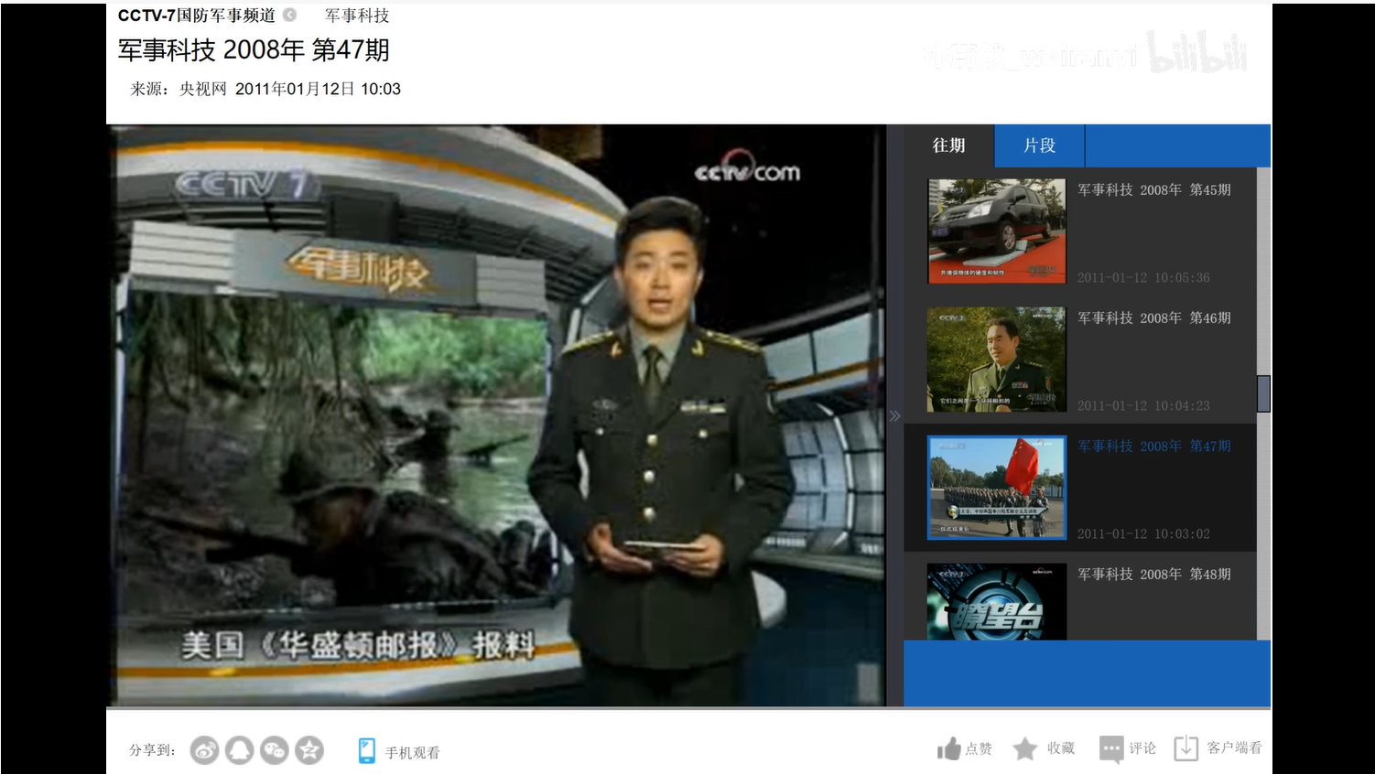This screenshot has width=1375, height=774.
Task: Open 军事科技 2008年 第45期 title link
Action: (1153, 190)
